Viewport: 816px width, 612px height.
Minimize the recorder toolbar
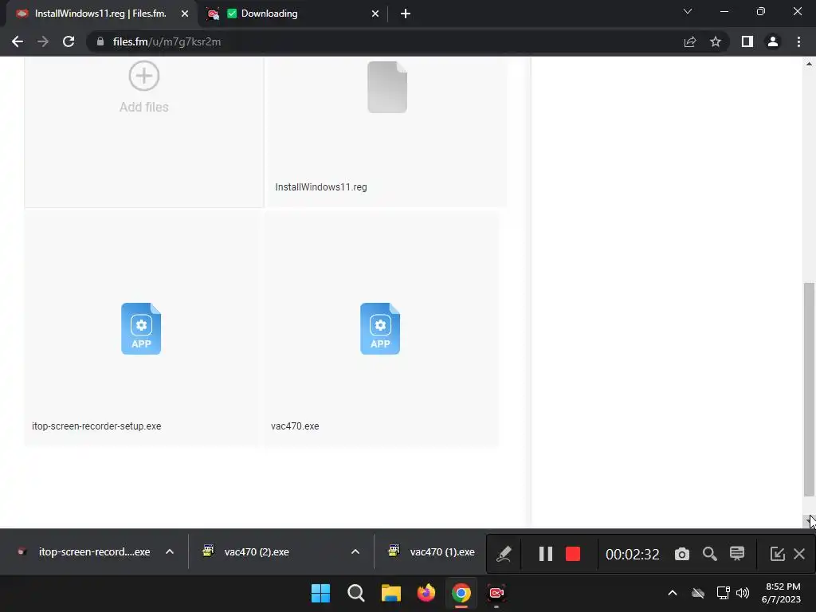click(x=777, y=554)
